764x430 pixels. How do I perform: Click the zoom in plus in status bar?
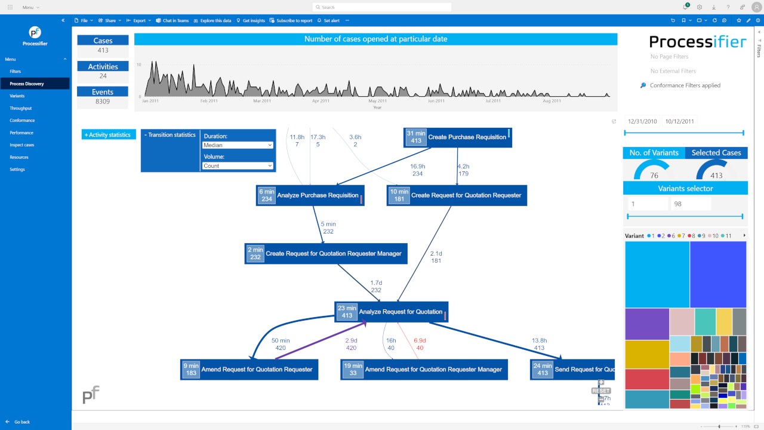click(736, 426)
